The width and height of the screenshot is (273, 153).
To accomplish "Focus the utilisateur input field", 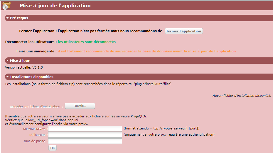I will (x=85, y=135).
